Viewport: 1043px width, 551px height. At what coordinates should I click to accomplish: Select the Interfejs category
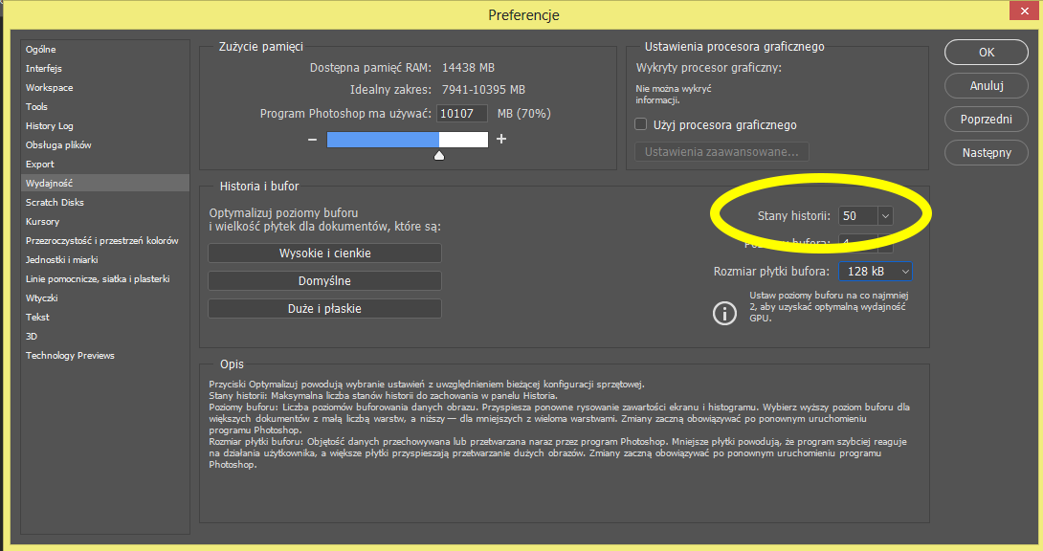[x=44, y=69]
